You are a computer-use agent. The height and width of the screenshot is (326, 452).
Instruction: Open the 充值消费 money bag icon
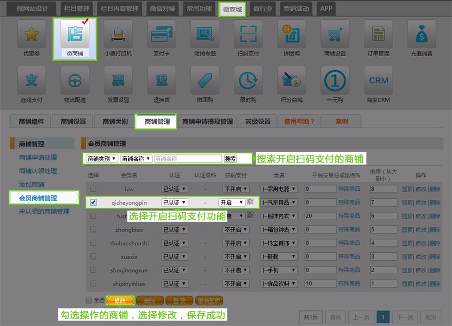coord(422,34)
